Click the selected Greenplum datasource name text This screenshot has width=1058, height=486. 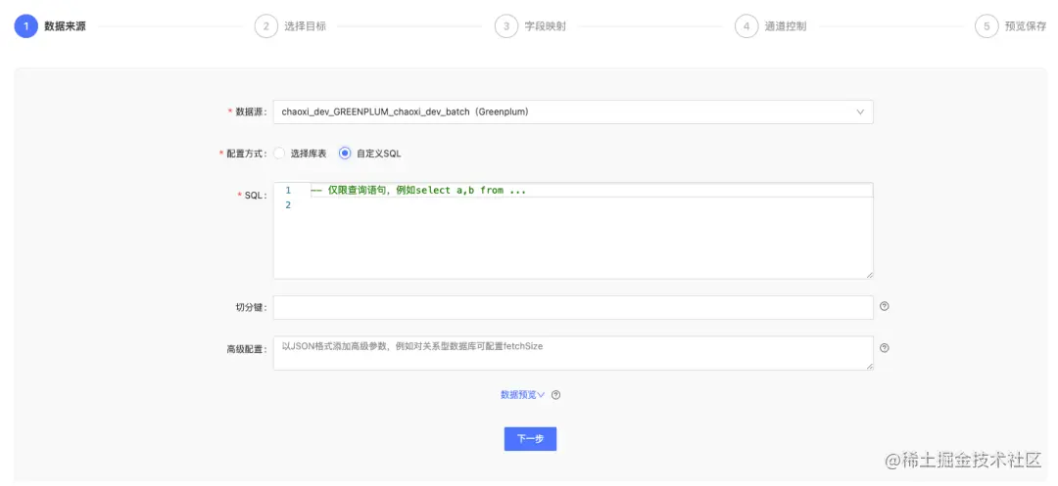pos(405,112)
